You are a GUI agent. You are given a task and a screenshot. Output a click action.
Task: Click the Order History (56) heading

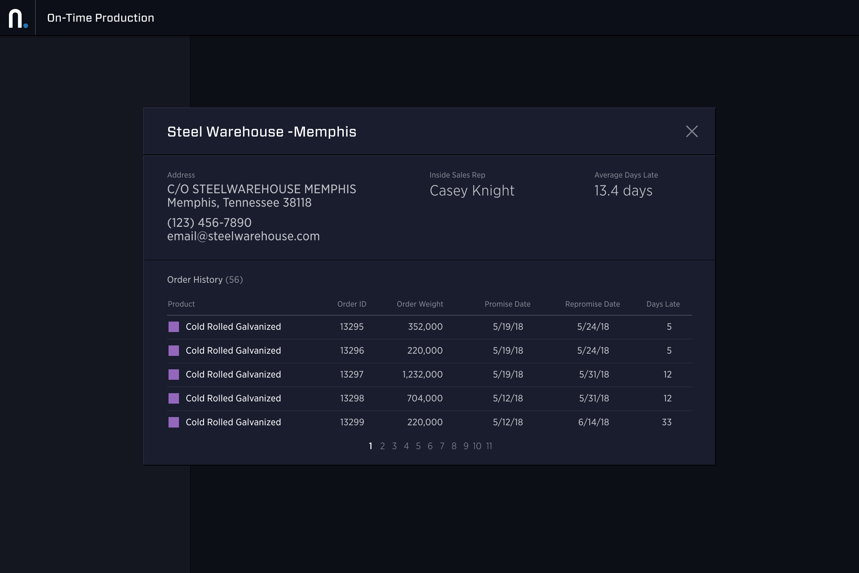[205, 280]
